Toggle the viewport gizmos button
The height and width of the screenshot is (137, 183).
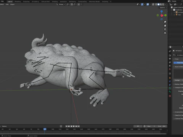(x=142, y=5)
